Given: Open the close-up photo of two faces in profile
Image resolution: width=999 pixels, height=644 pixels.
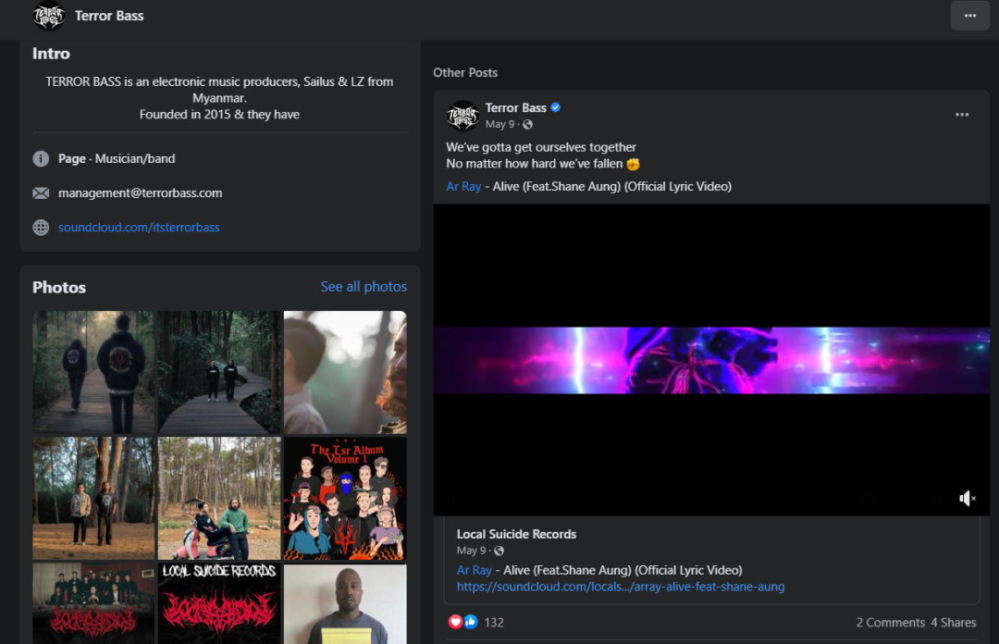Looking at the screenshot, I should [345, 372].
